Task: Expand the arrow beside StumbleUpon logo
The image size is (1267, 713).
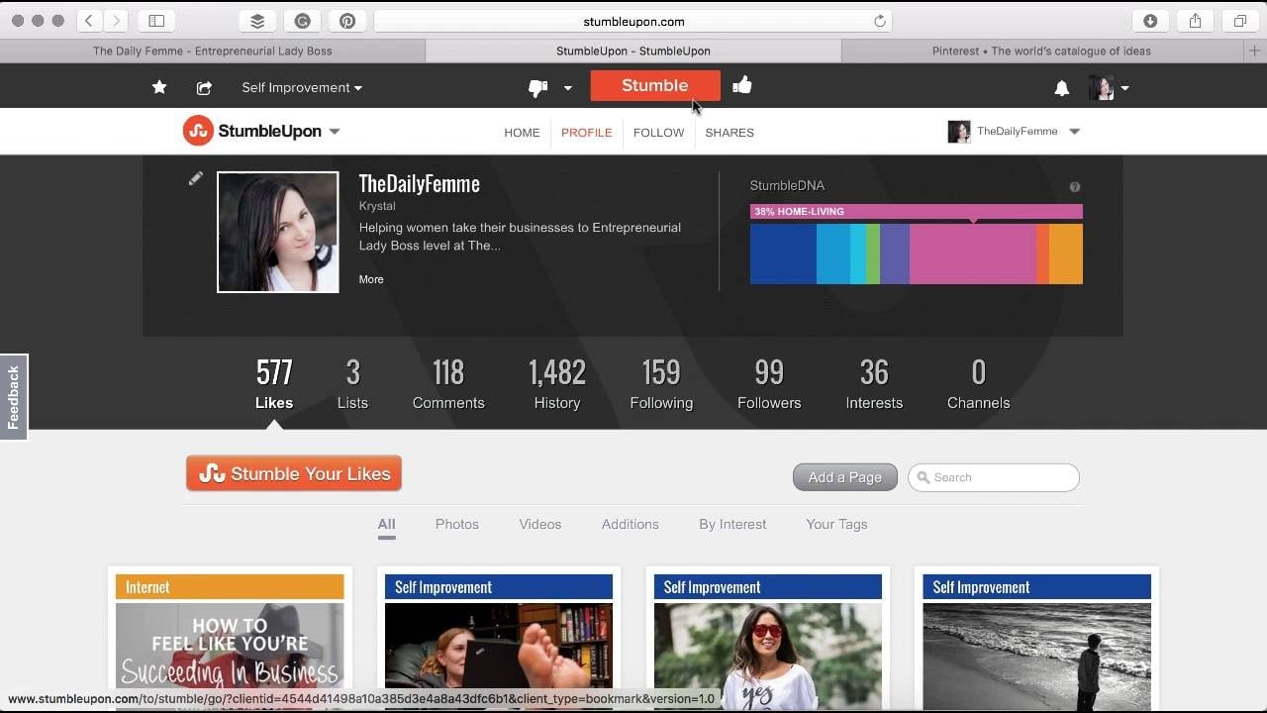Action: coord(335,132)
